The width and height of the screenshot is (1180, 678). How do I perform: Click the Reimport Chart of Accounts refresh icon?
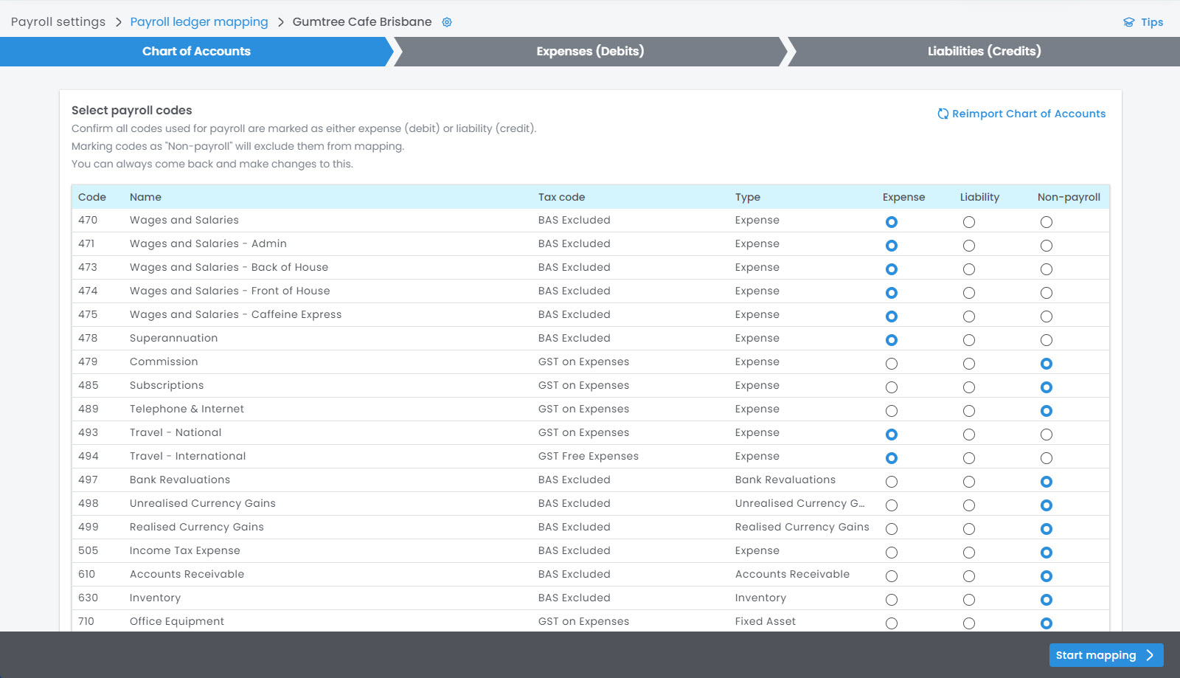point(943,114)
